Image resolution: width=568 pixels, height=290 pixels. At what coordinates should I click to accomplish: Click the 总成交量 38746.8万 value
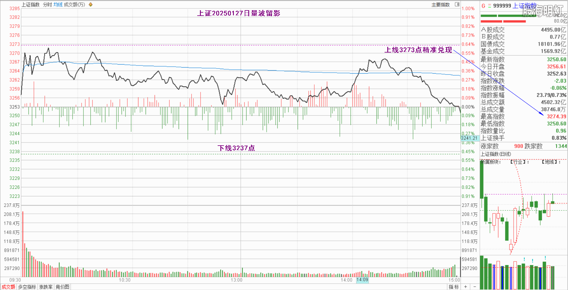553,110
